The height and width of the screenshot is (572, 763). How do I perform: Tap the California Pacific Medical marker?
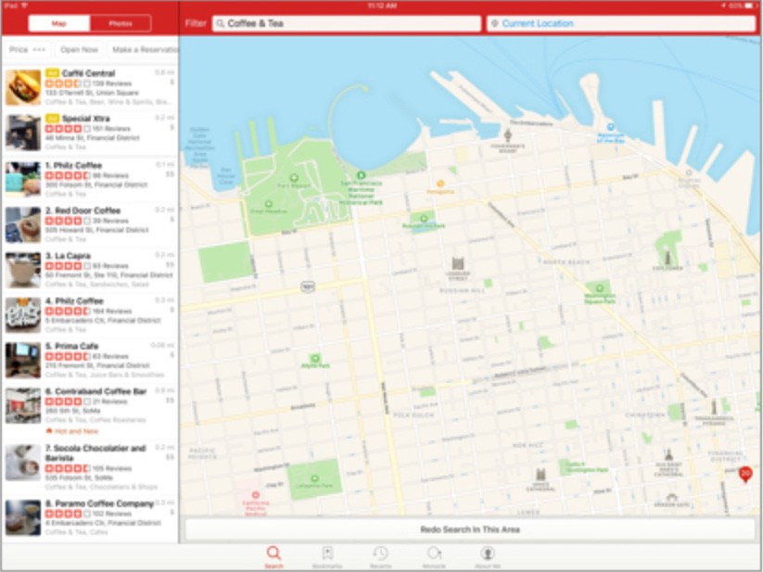tap(256, 495)
